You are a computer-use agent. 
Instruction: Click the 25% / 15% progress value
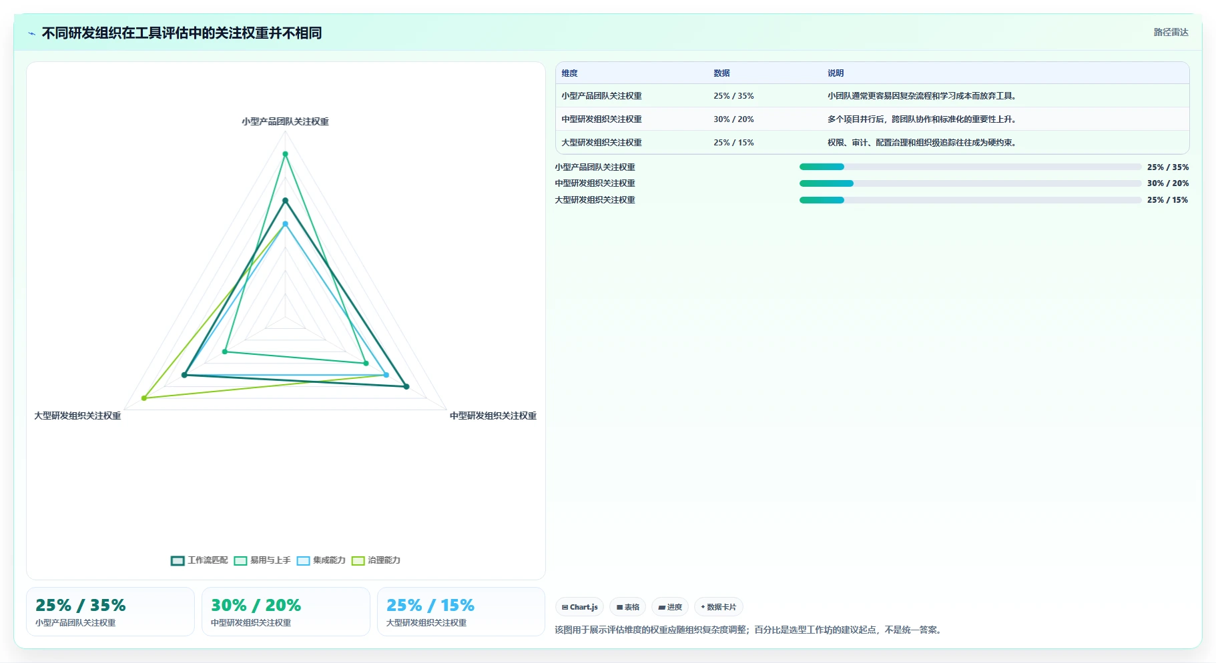click(1167, 200)
